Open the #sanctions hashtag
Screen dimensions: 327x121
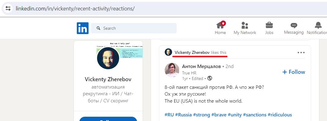coord(255,115)
